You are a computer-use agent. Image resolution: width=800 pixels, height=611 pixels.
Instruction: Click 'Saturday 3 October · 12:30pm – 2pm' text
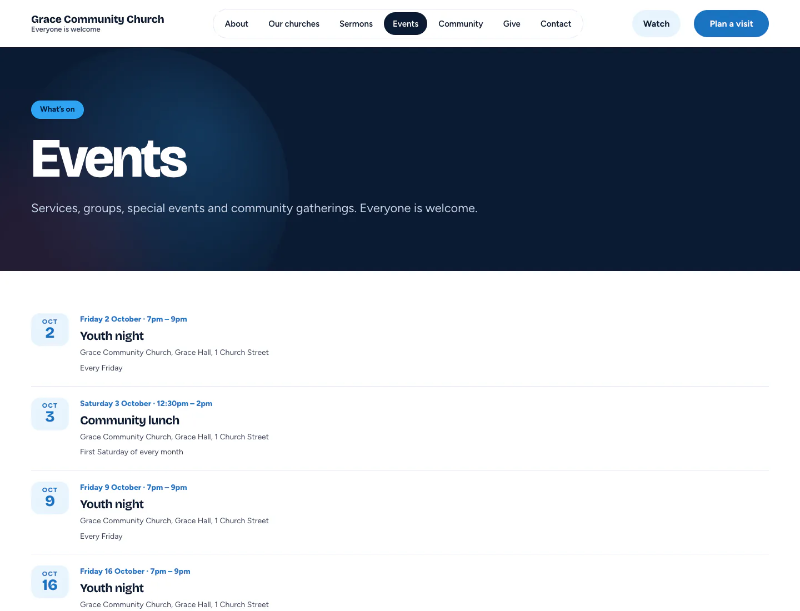point(146,404)
